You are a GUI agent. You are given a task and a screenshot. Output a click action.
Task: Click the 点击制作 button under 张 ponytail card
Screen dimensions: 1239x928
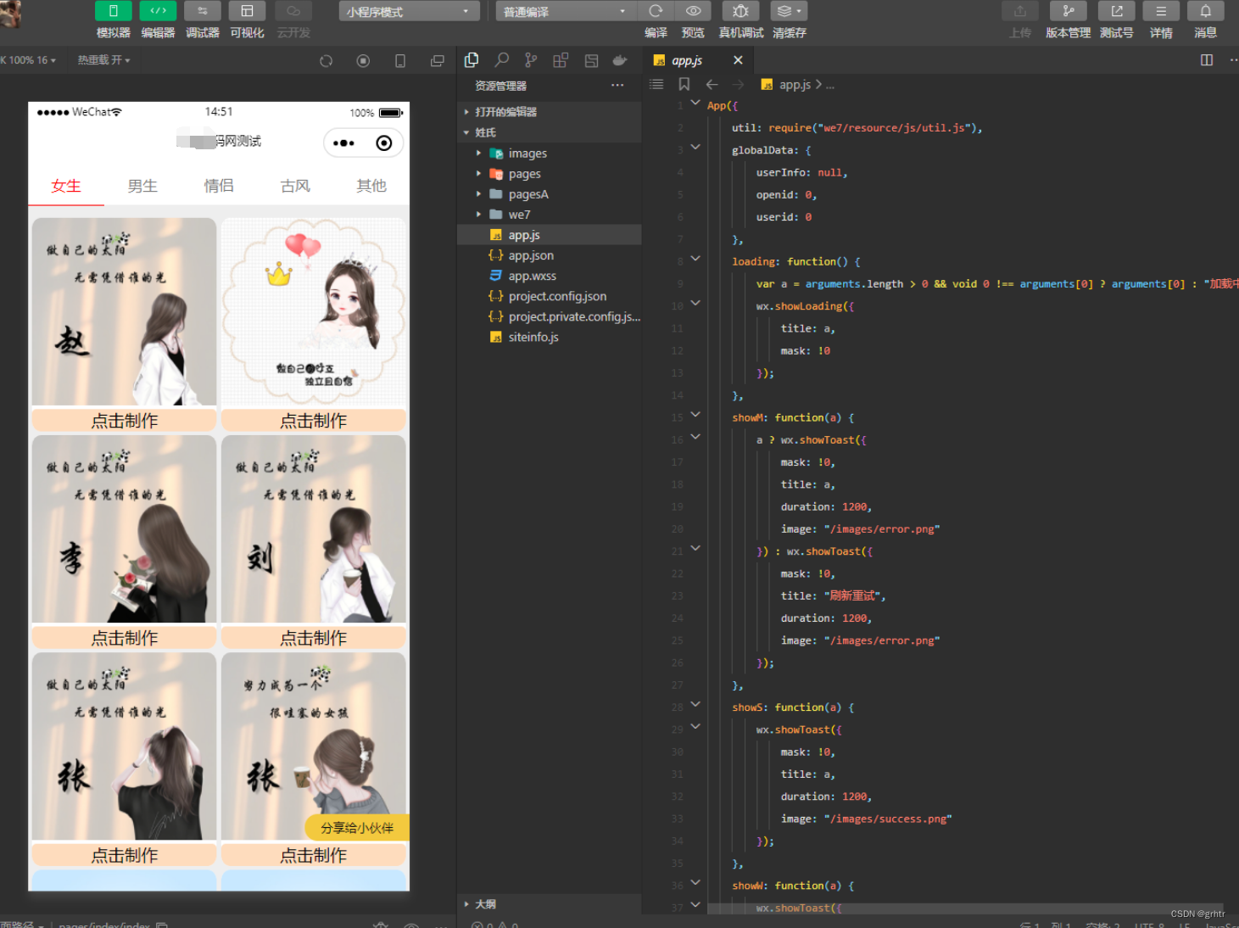coord(125,855)
